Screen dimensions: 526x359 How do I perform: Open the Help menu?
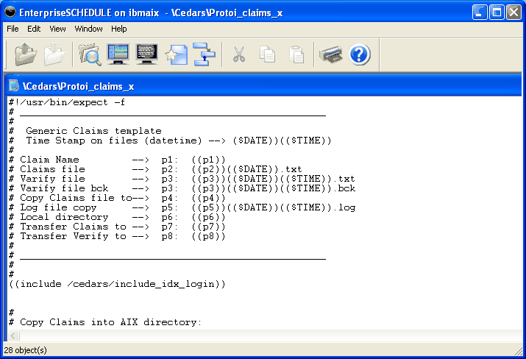coord(119,29)
